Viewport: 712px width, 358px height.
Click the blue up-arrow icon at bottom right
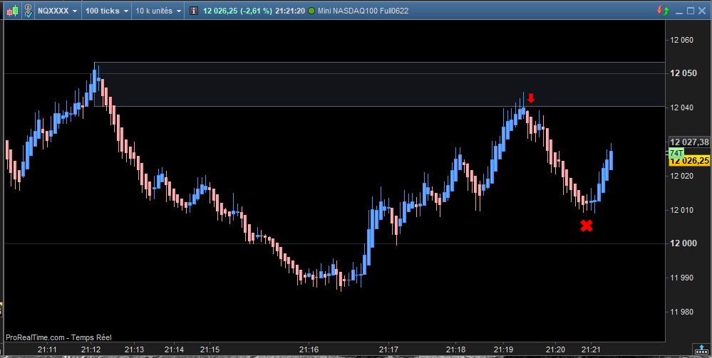pos(701,349)
